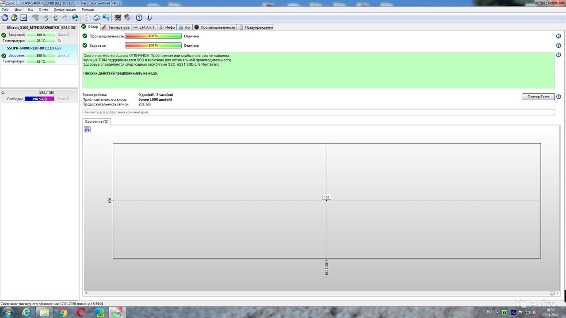
Task: Click the globe icon in the toolbar
Action: [75, 18]
